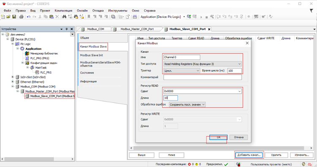Viewport: 317px width, 167px height.
Task: Switch to the Modbus_Master_COM_Port tab
Action: (137, 29)
